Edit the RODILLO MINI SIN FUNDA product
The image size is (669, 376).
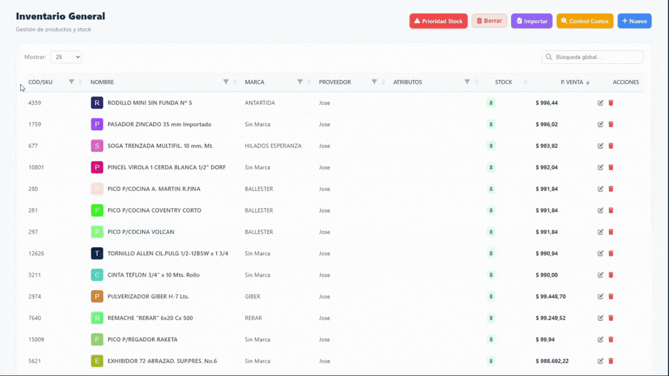600,103
